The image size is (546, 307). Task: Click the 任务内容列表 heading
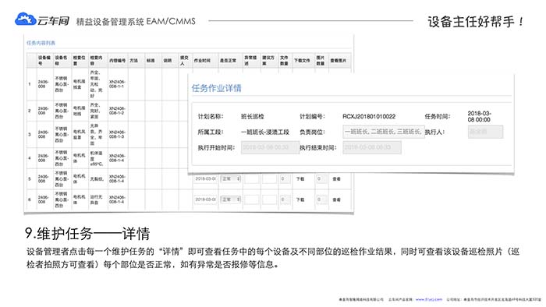point(41,43)
